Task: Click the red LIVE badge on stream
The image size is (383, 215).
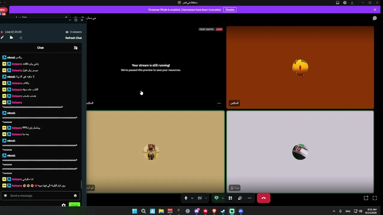Action: 219,29
